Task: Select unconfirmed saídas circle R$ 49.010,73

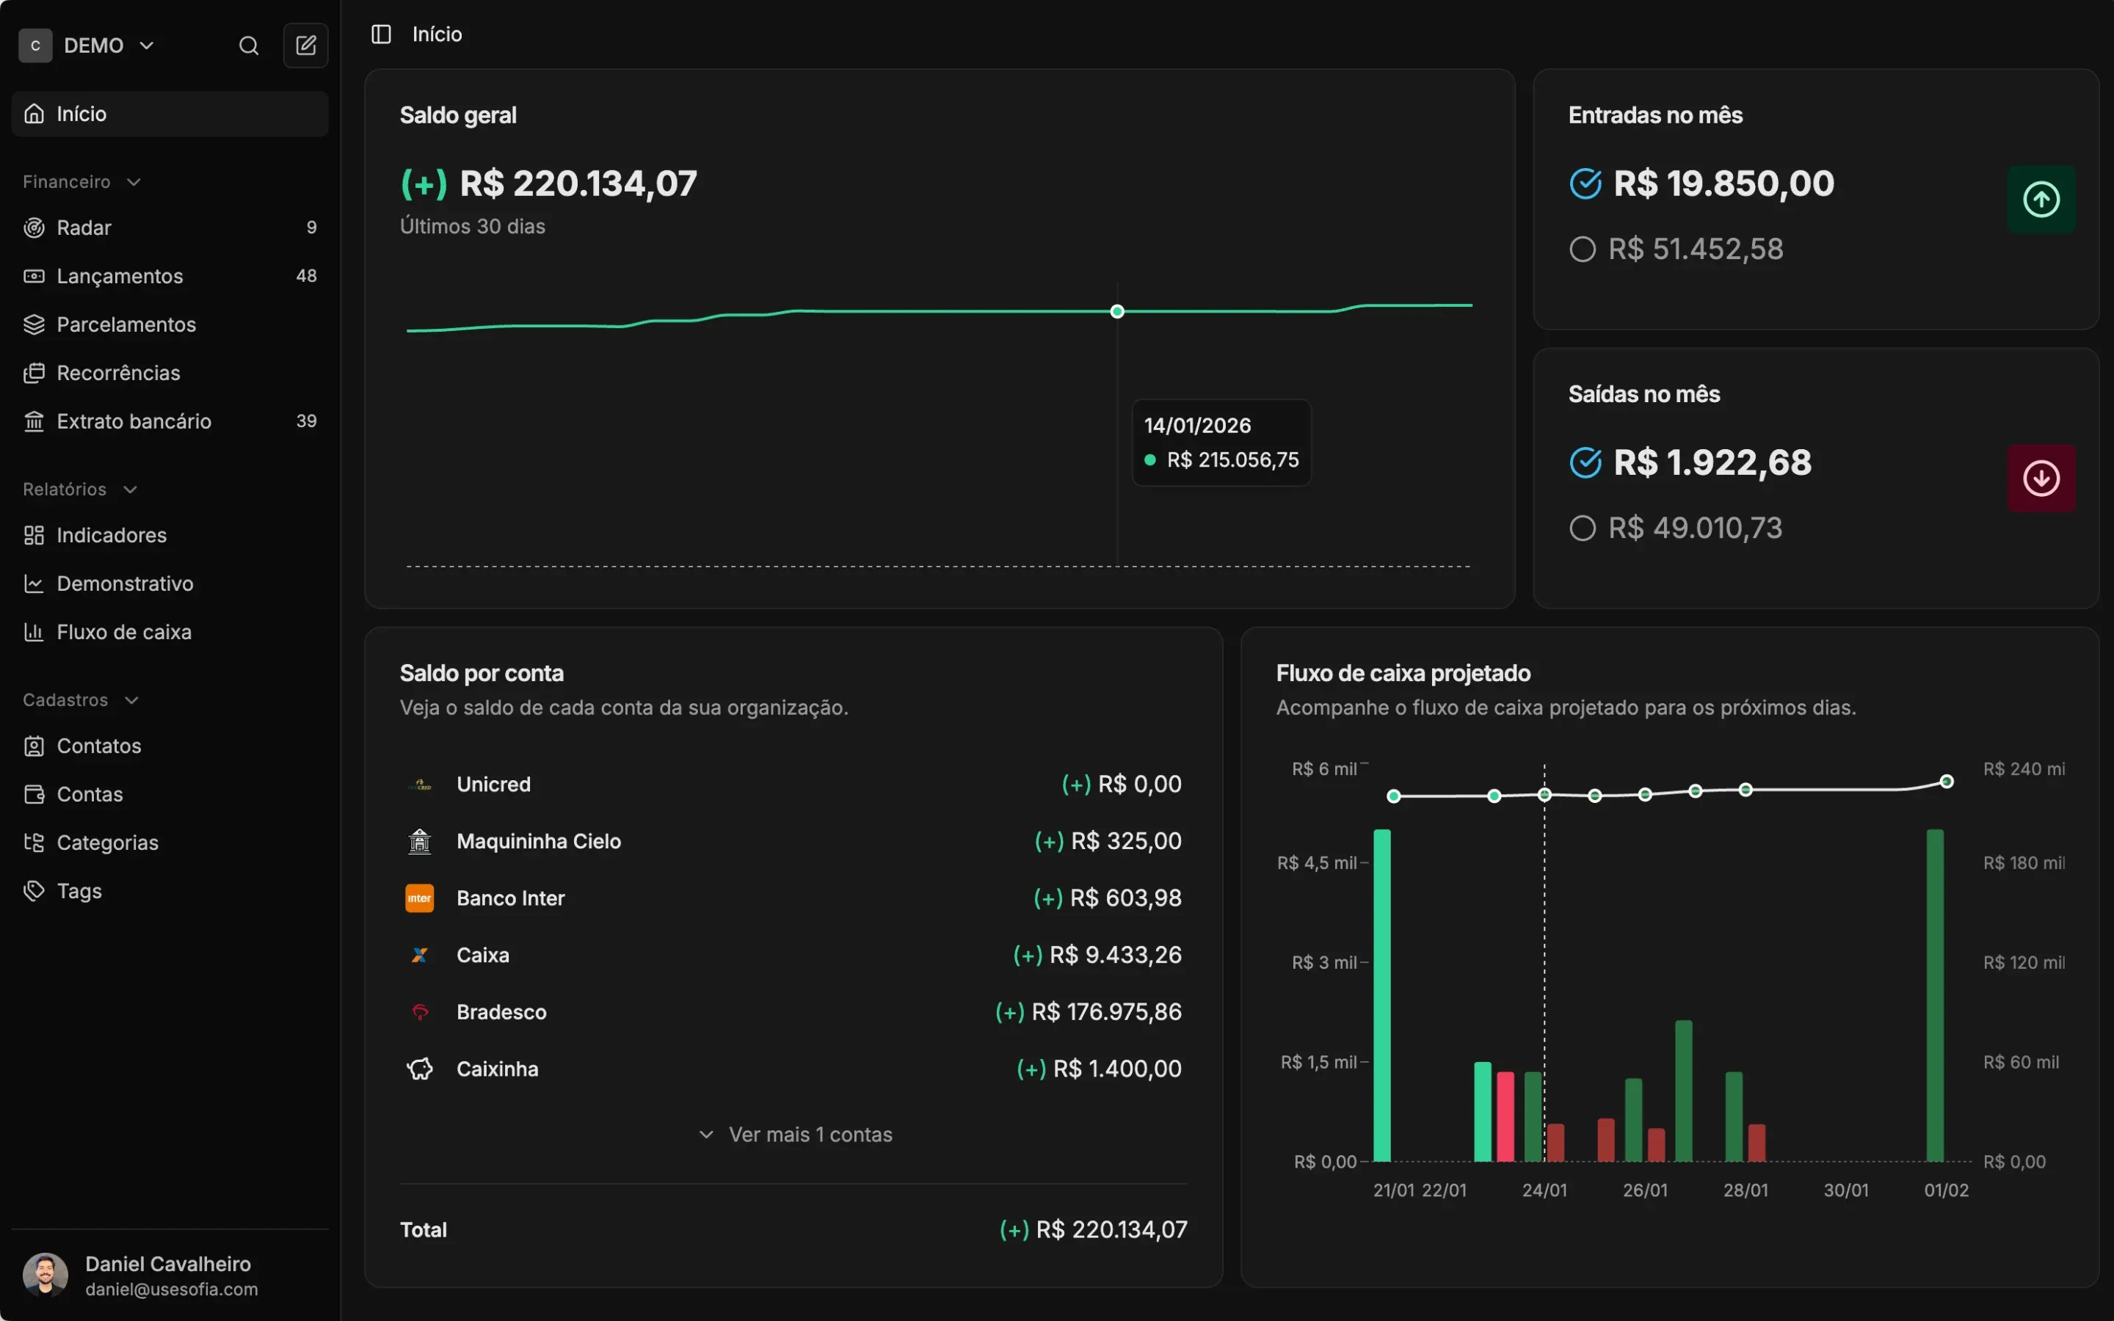Action: [1582, 528]
